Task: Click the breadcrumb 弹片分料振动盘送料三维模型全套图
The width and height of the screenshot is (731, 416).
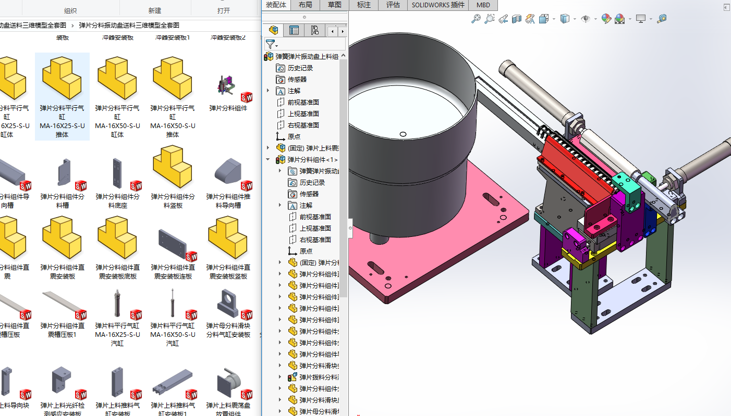Action: tap(129, 25)
